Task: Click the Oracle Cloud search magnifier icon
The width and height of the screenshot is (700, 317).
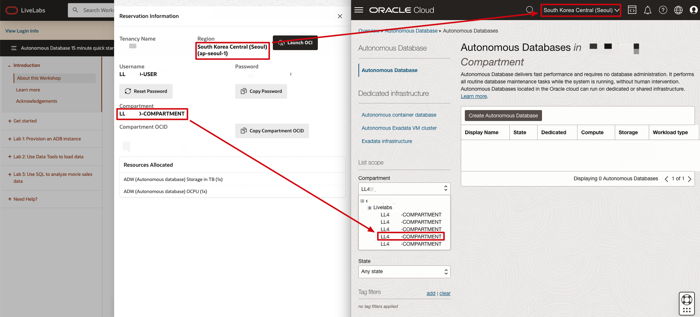Action: [x=529, y=10]
